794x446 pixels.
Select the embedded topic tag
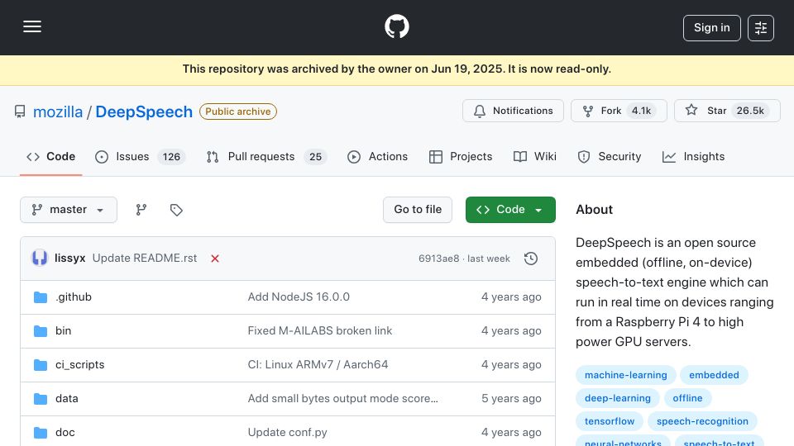(x=714, y=375)
